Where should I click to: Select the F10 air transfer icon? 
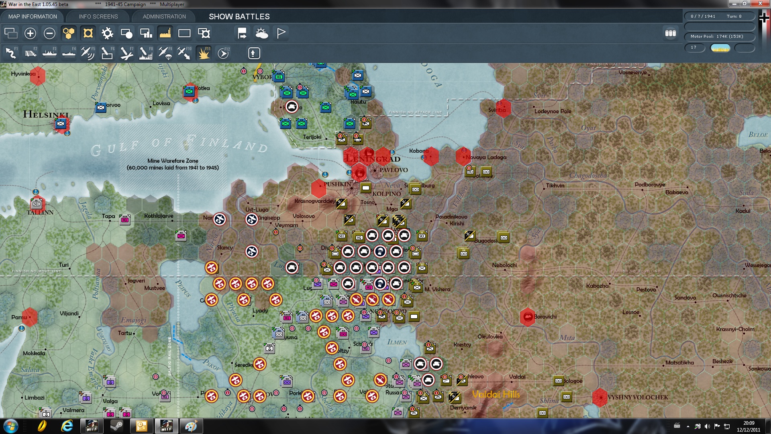[x=184, y=53]
